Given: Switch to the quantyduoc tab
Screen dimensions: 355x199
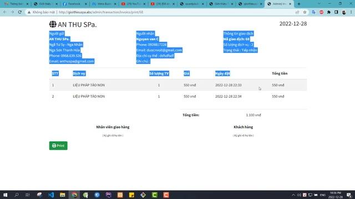Looking at the screenshot, I should click(192, 4).
